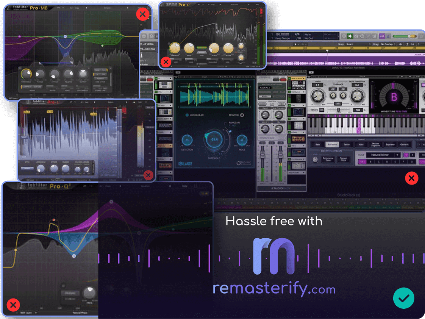425x319 pixels.
Task: Click StudioRack macro knob 1
Action: [265, 115]
